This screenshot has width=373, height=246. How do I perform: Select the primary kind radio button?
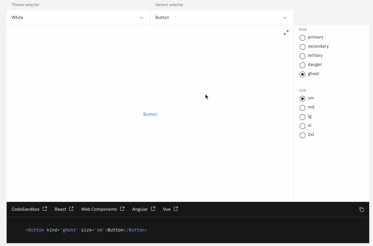302,38
